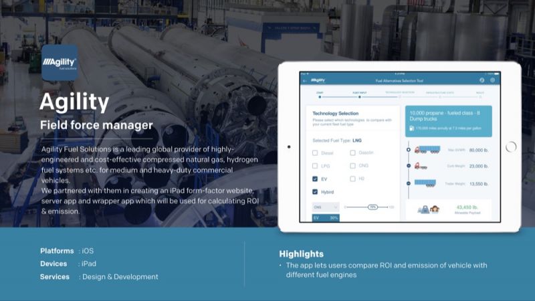The width and height of the screenshot is (535, 301).
Task: Click the '23,000 lb.' value
Action: tap(479, 166)
